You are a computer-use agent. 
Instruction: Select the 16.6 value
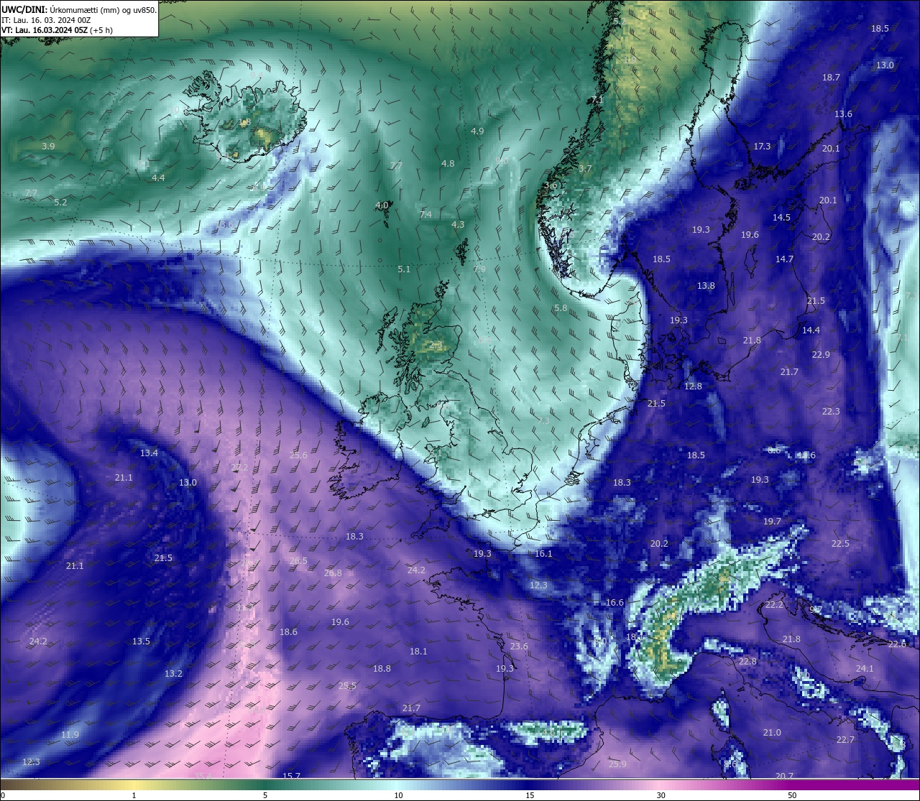tap(615, 603)
